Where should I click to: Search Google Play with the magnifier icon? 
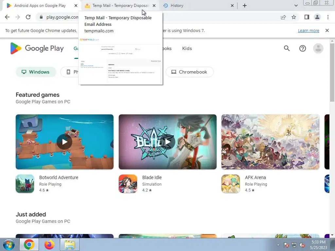[287, 48]
